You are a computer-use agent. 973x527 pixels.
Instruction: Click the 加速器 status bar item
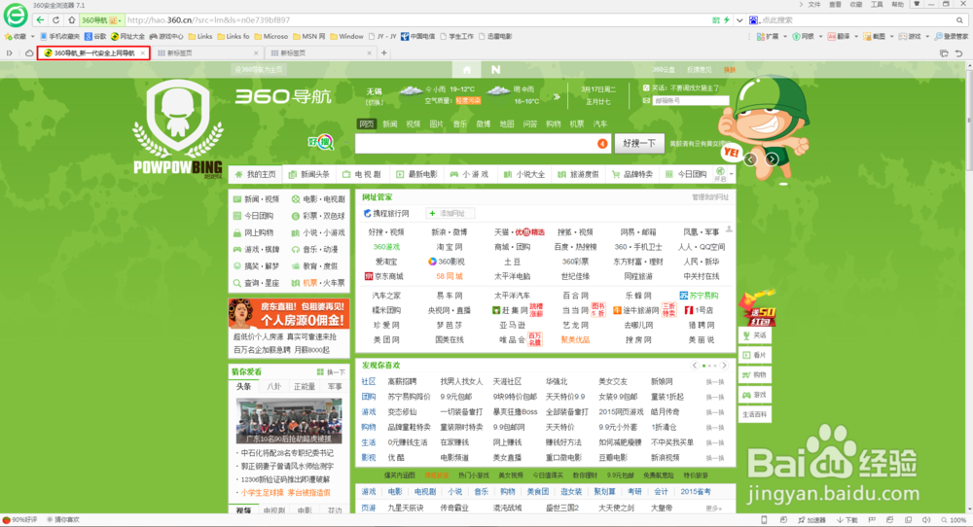pos(812,520)
